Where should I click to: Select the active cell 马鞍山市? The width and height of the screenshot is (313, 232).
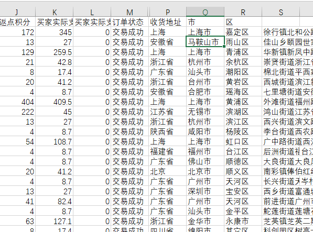[x=205, y=42]
